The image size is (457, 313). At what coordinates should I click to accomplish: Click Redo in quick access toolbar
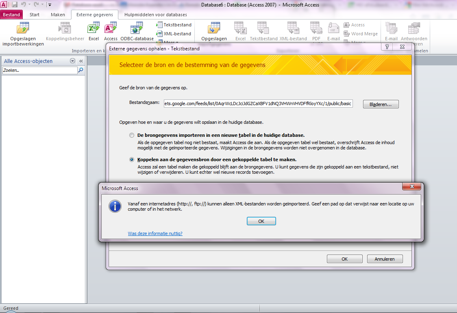point(36,4)
